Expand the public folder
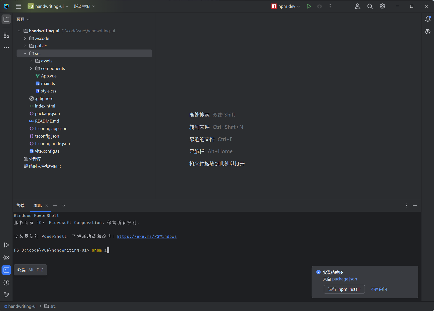Image resolution: width=434 pixels, height=311 pixels. click(25, 46)
